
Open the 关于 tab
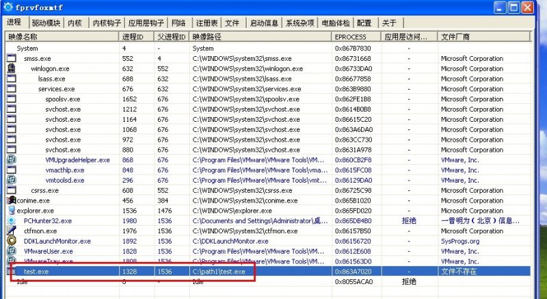click(x=389, y=23)
